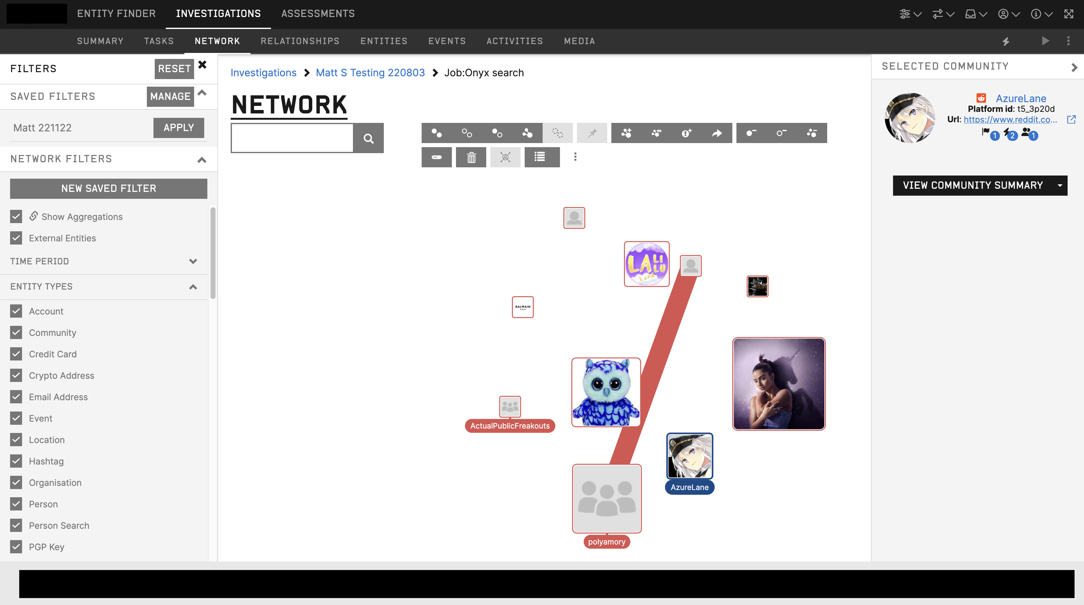Image resolution: width=1084 pixels, height=605 pixels.
Task: Select the node grouping icon in toolbar
Action: [x=559, y=133]
